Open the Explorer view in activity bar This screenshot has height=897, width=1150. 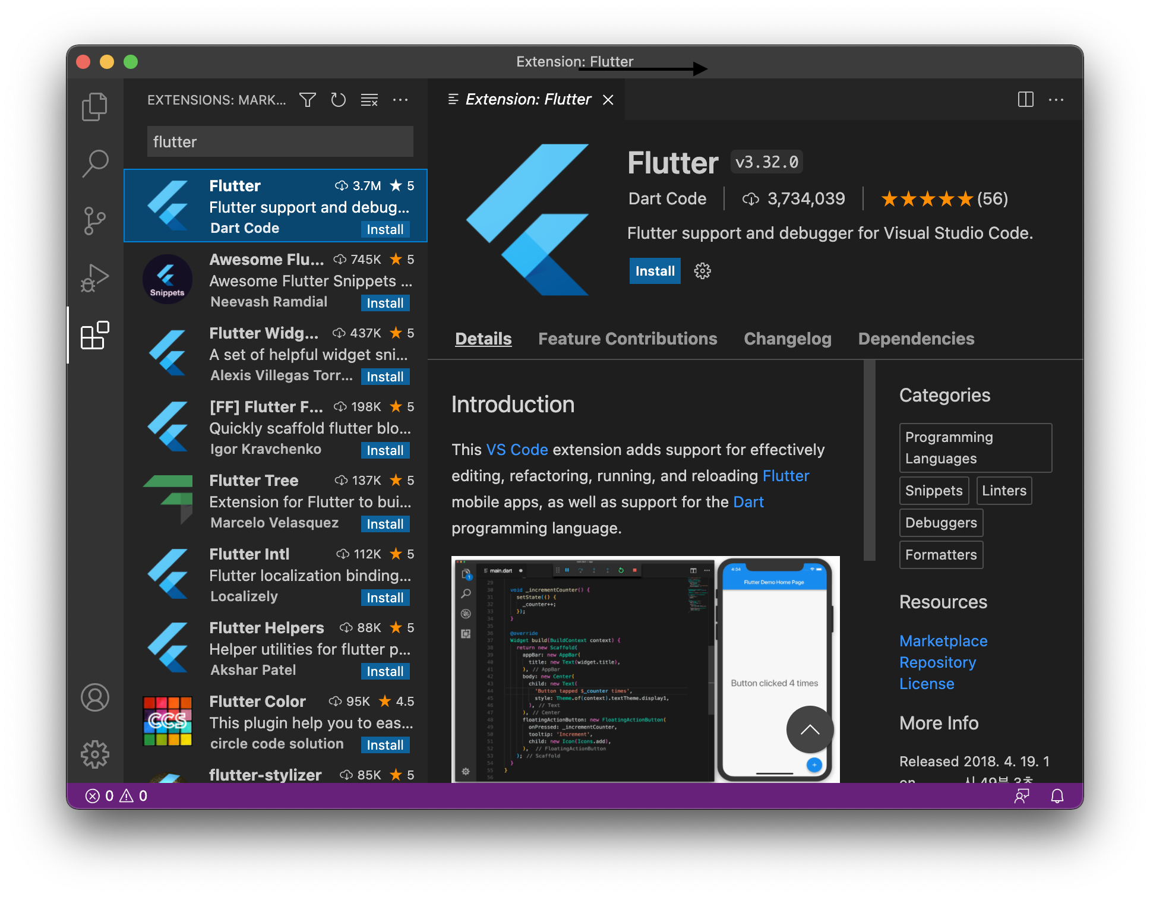94,106
